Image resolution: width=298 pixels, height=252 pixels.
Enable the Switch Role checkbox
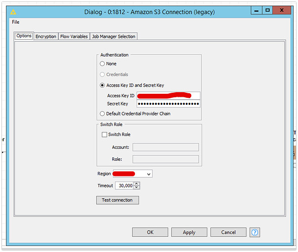coord(104,135)
